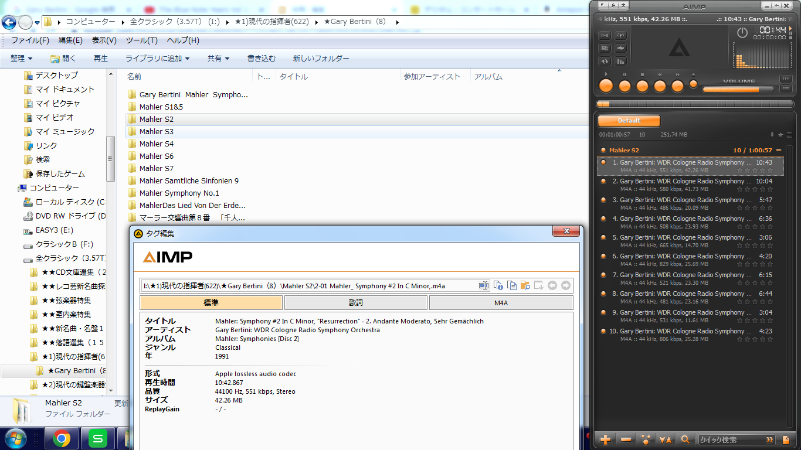Adjust the AIMP volume slider

738,90
